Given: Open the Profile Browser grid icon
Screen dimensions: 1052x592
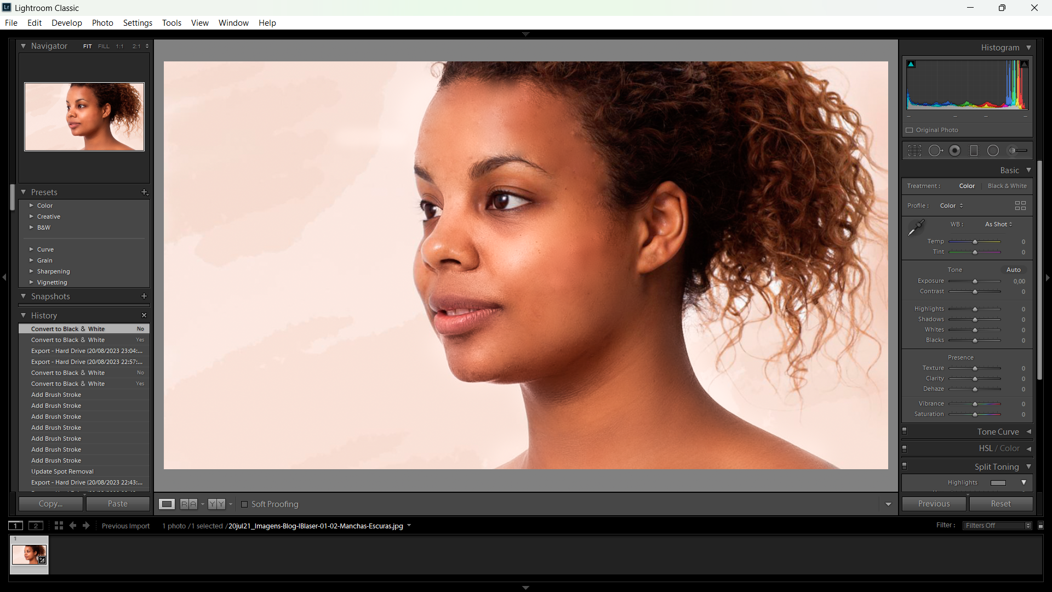Looking at the screenshot, I should (1020, 206).
